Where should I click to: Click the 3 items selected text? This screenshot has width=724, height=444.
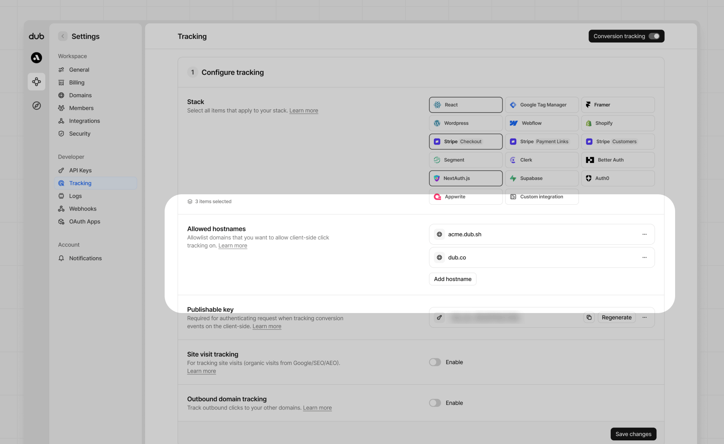pos(213,201)
